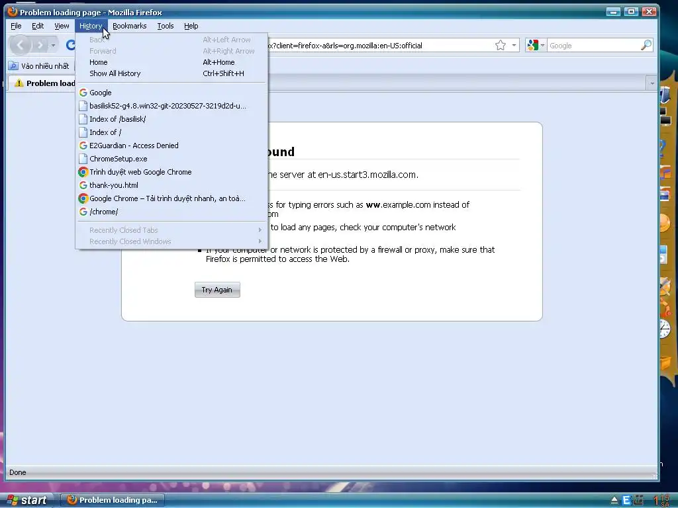Click 'en-us.start3.mozilla.com' text on error page
The height and width of the screenshot is (508, 678).
(367, 175)
